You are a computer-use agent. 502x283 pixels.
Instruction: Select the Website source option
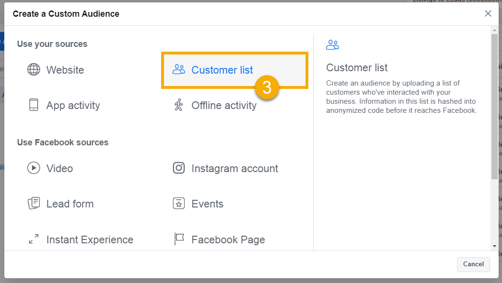(65, 70)
